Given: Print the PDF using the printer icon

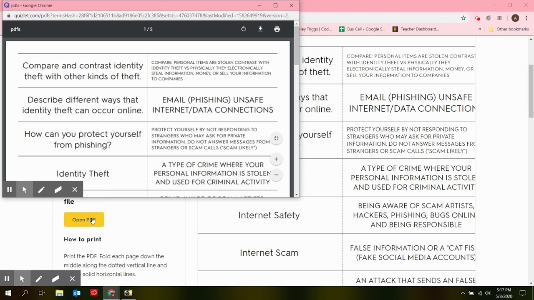Looking at the screenshot, I should tap(277, 29).
